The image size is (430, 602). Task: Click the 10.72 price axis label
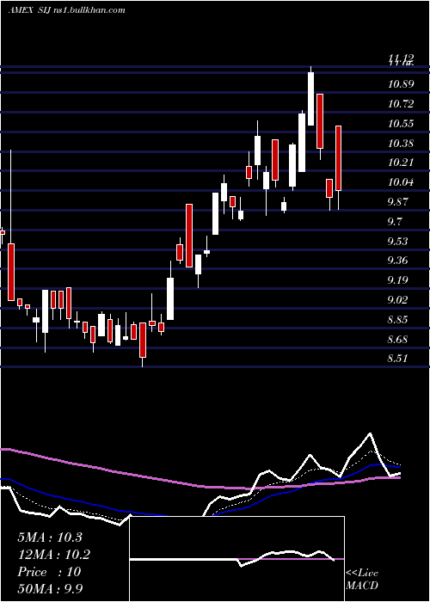[401, 103]
